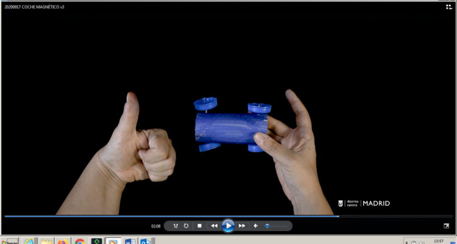Open Internet Explorer from taskbar

pos(29,241)
